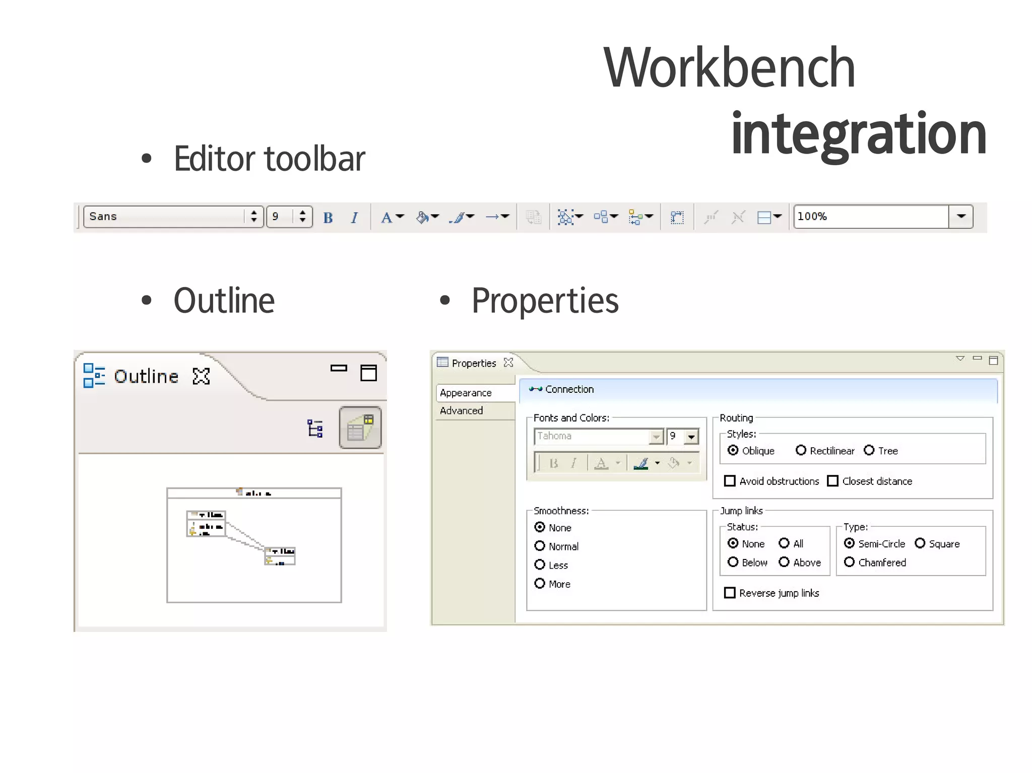Screen dimensions: 1032x773
Task: Open the Tahoma font dropdown in Properties
Action: click(656, 437)
